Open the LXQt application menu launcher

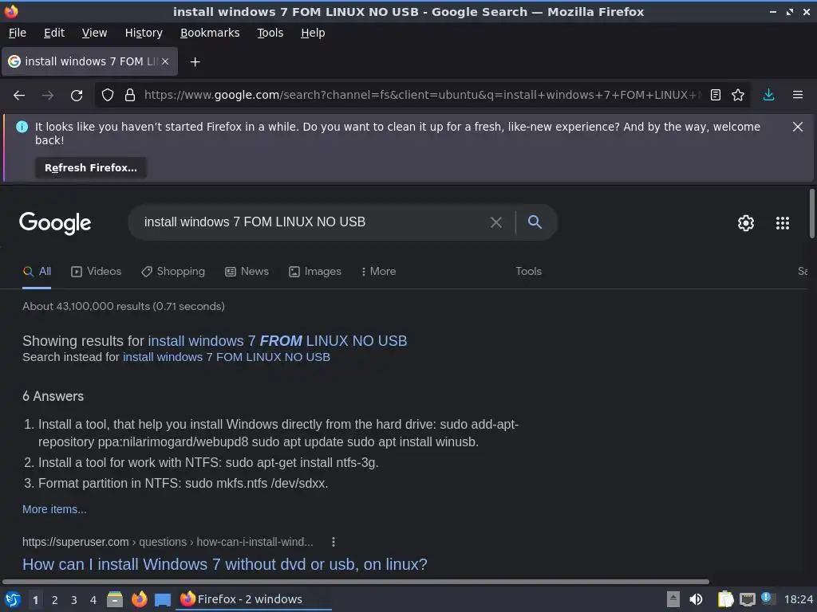point(13,599)
